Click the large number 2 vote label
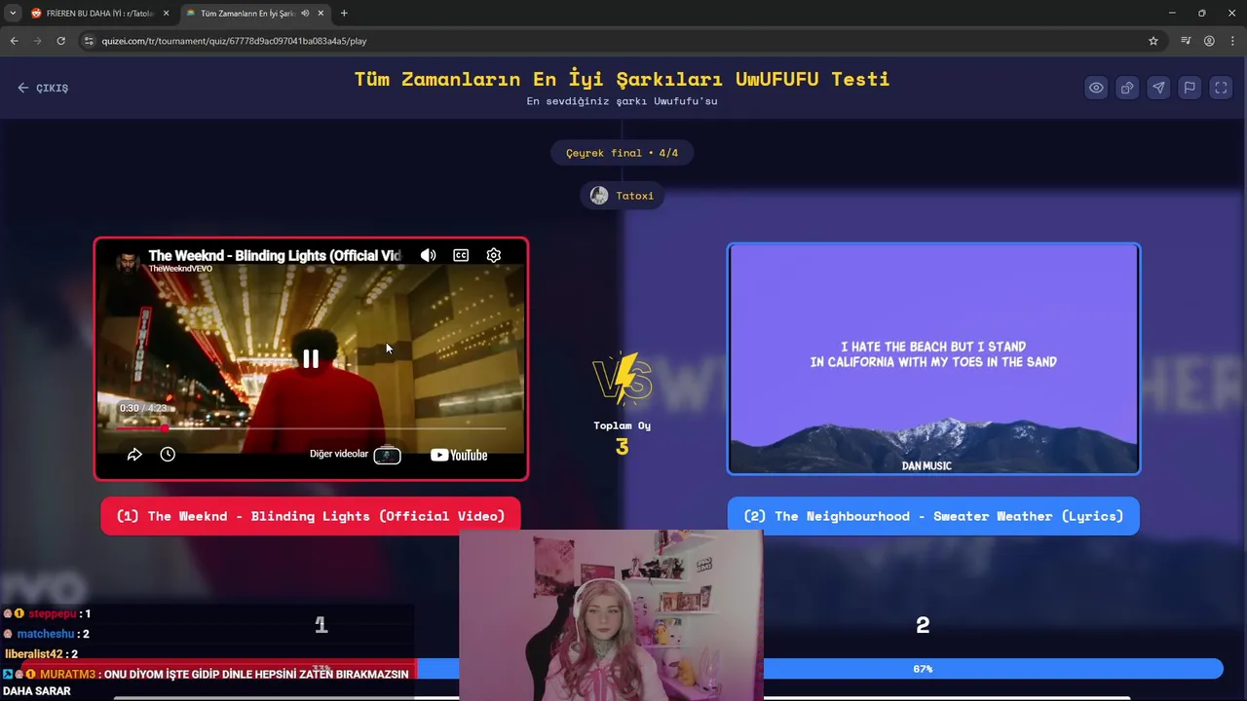The height and width of the screenshot is (701, 1247). [923, 626]
